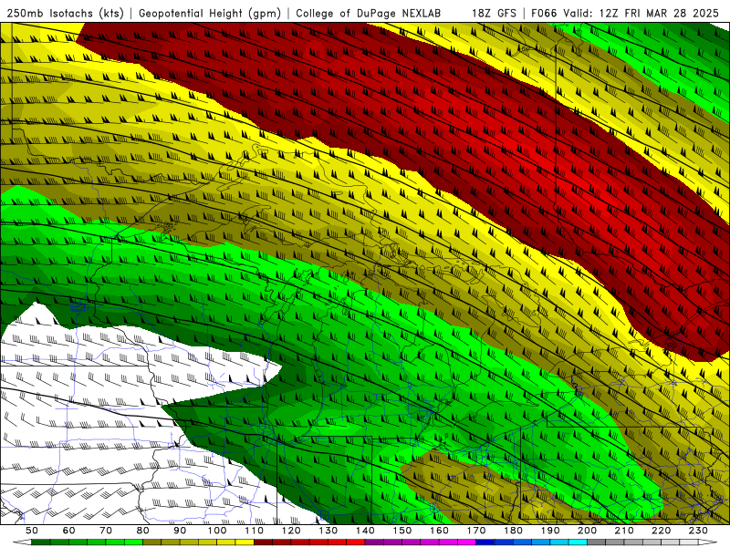Click the dark blue swatch beginning at 170

[485, 542]
